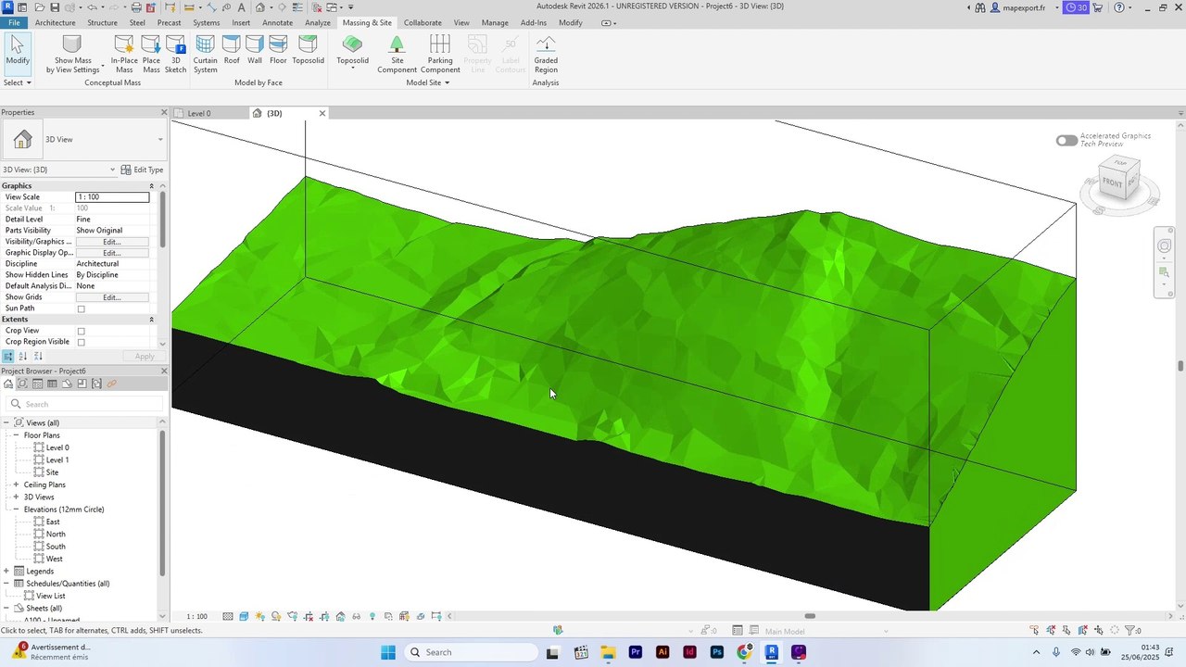The width and height of the screenshot is (1186, 667).
Task: Expand the 3D Views tree node
Action: tap(16, 497)
